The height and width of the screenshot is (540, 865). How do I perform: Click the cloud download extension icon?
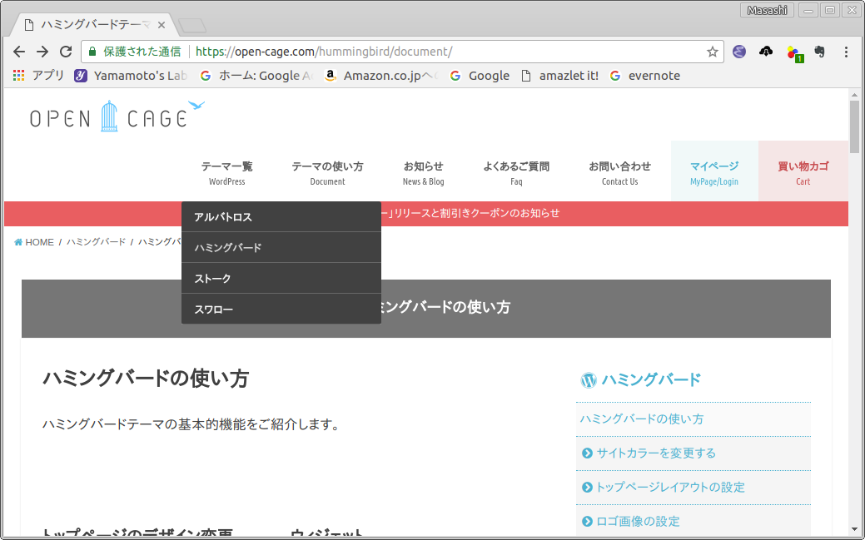(x=766, y=52)
